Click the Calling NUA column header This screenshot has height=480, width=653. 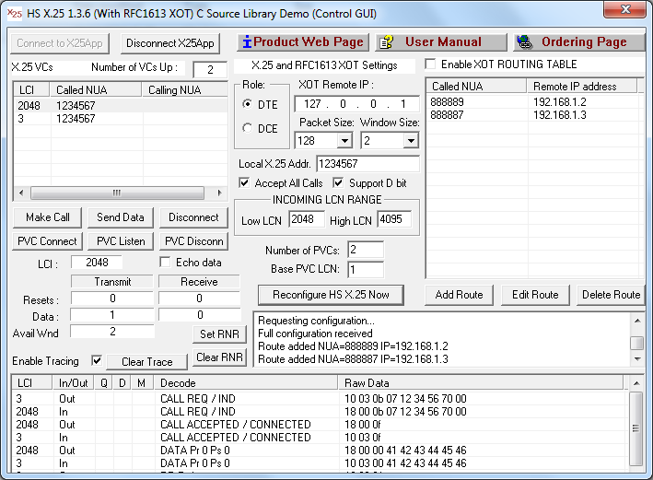[x=185, y=90]
